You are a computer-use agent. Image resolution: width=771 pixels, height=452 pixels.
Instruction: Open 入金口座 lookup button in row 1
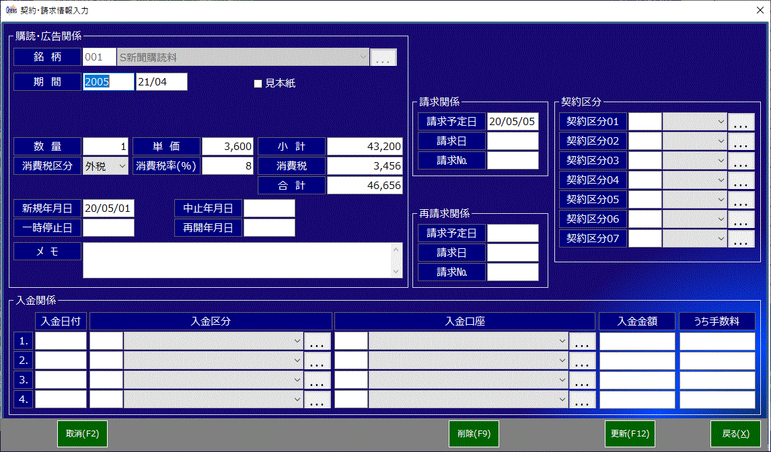tap(583, 342)
